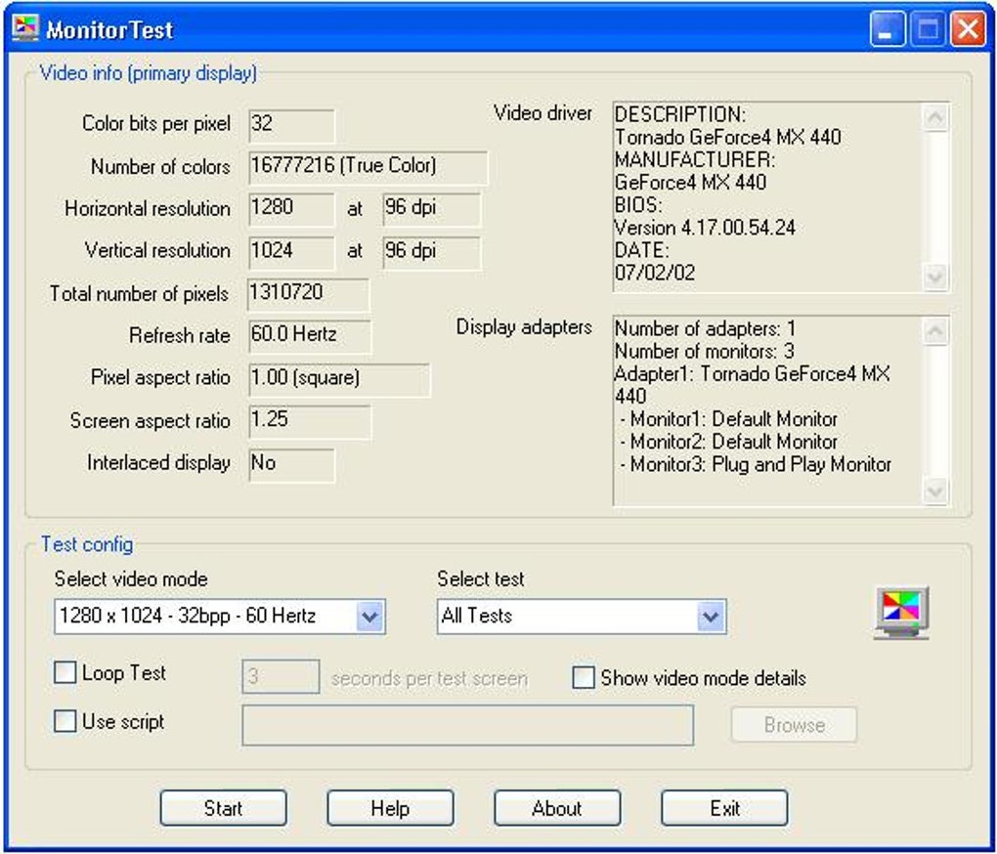997x854 pixels.
Task: Start the monitor test
Action: coord(223,808)
